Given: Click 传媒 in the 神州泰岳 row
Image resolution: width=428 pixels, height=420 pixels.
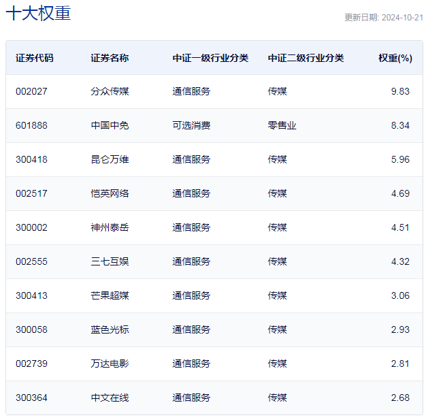Looking at the screenshot, I should tap(278, 227).
